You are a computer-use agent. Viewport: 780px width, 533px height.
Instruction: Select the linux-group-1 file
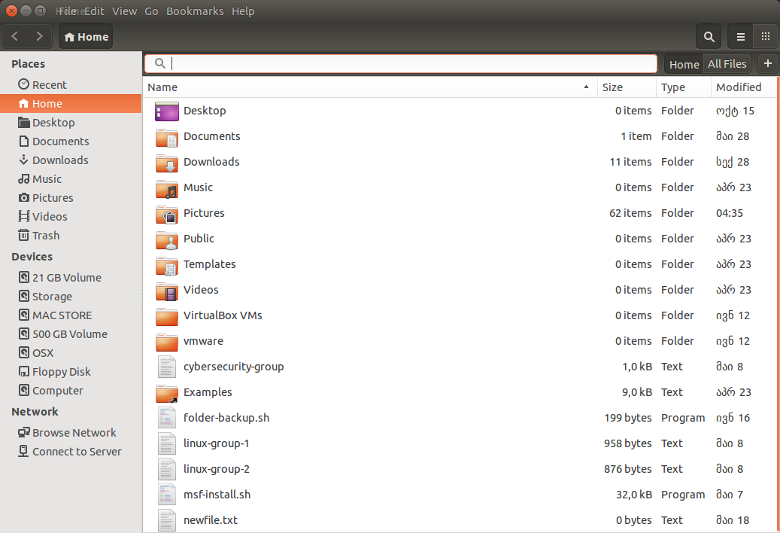pos(460,443)
